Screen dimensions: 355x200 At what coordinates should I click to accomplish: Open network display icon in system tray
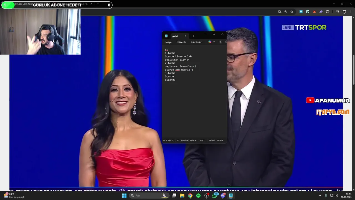[x=332, y=196]
